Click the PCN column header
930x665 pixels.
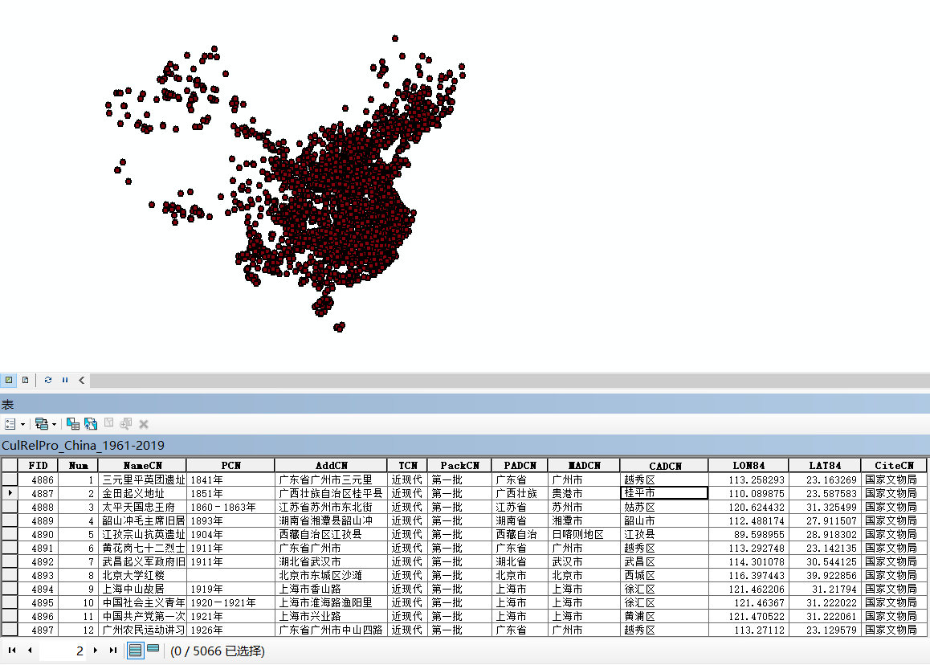(x=230, y=466)
